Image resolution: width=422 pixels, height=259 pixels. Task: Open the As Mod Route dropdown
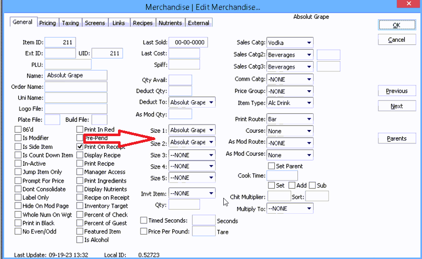290,143
